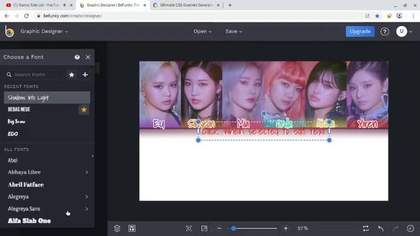
Task: Click the 57 % zoom value
Action: pos(303,228)
